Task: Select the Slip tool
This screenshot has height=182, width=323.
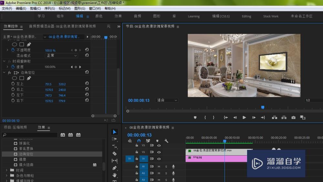Action: tap(115, 161)
